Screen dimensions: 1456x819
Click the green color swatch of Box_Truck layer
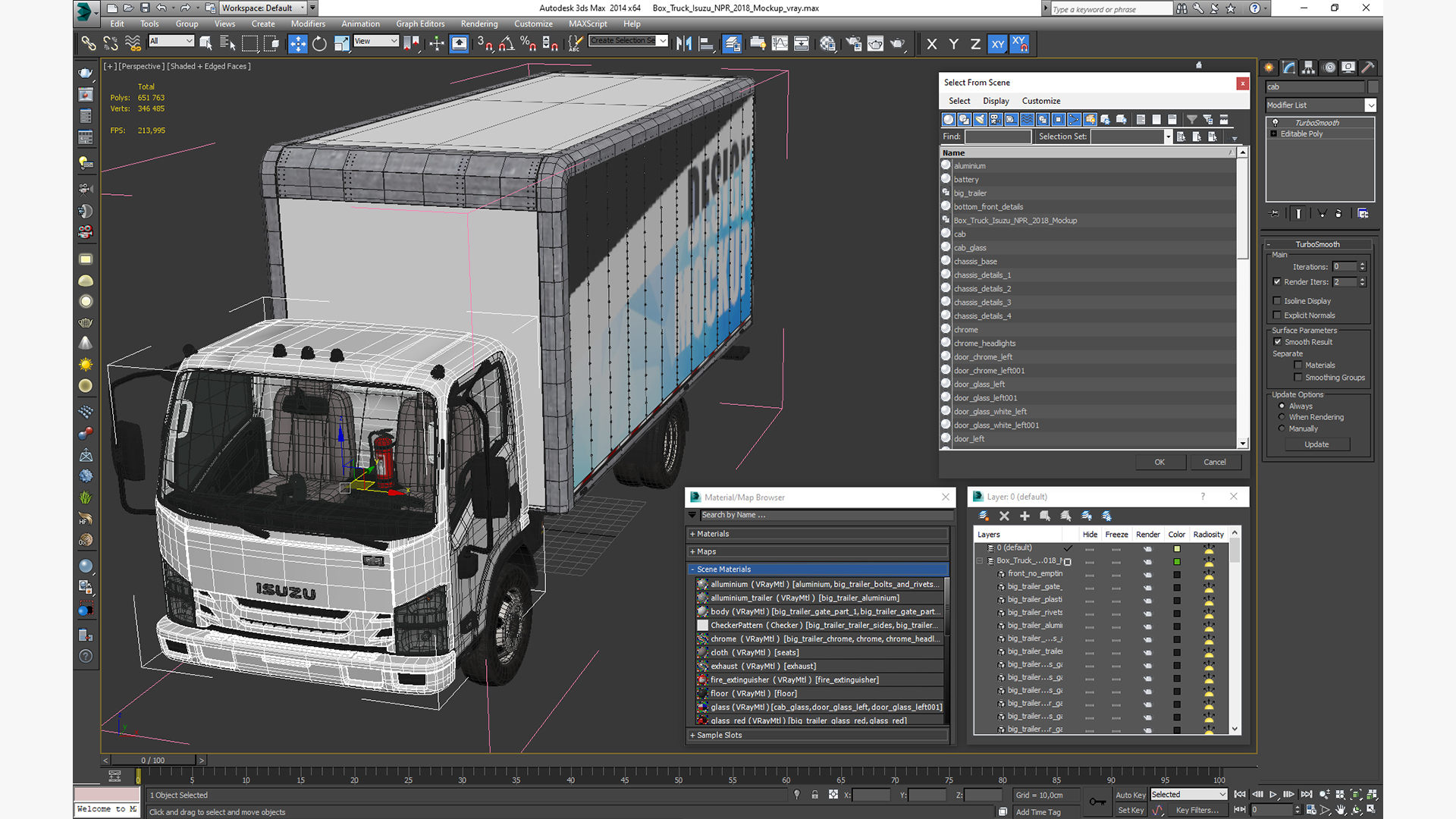(x=1177, y=562)
